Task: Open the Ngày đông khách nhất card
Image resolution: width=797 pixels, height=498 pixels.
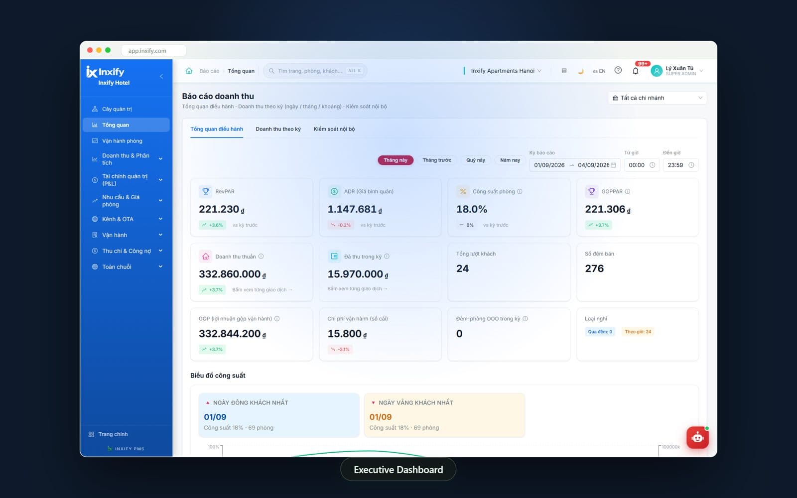Action: click(279, 415)
